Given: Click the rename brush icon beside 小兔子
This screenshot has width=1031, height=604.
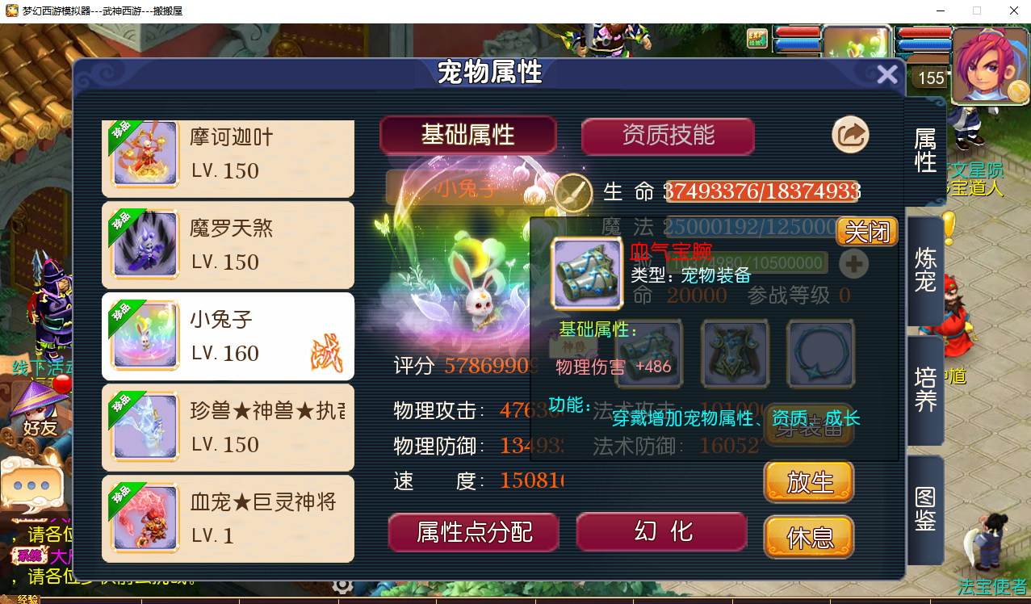Looking at the screenshot, I should pos(572,192).
